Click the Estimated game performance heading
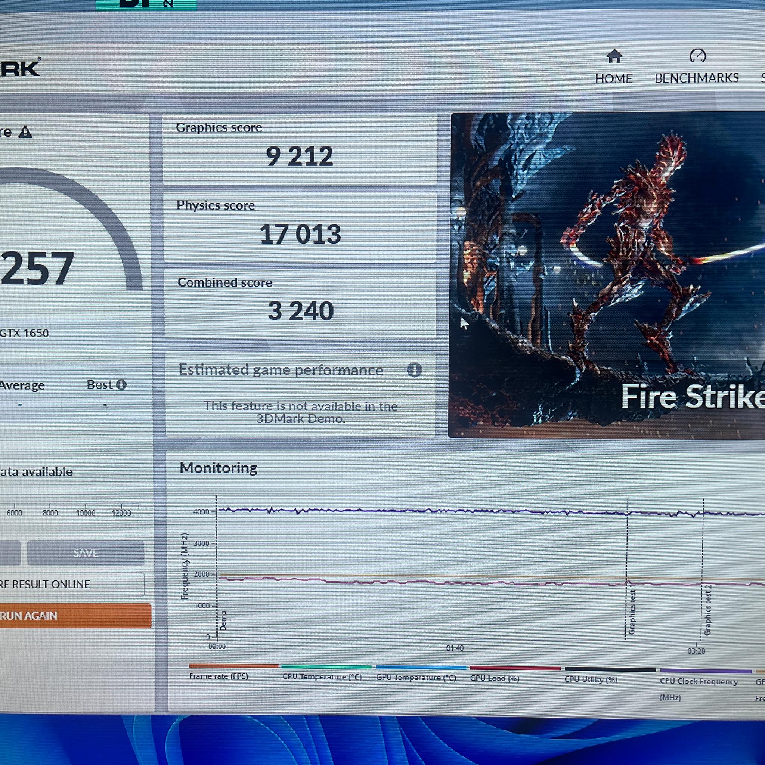 [281, 370]
